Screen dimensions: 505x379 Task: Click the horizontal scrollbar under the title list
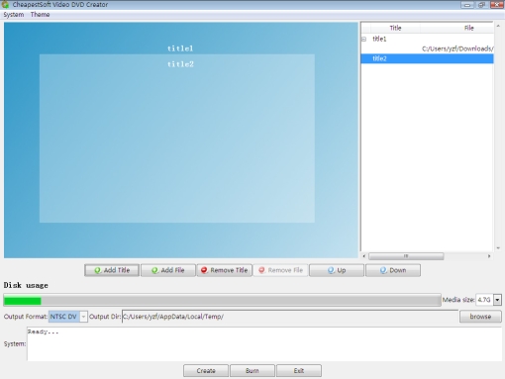click(426, 256)
